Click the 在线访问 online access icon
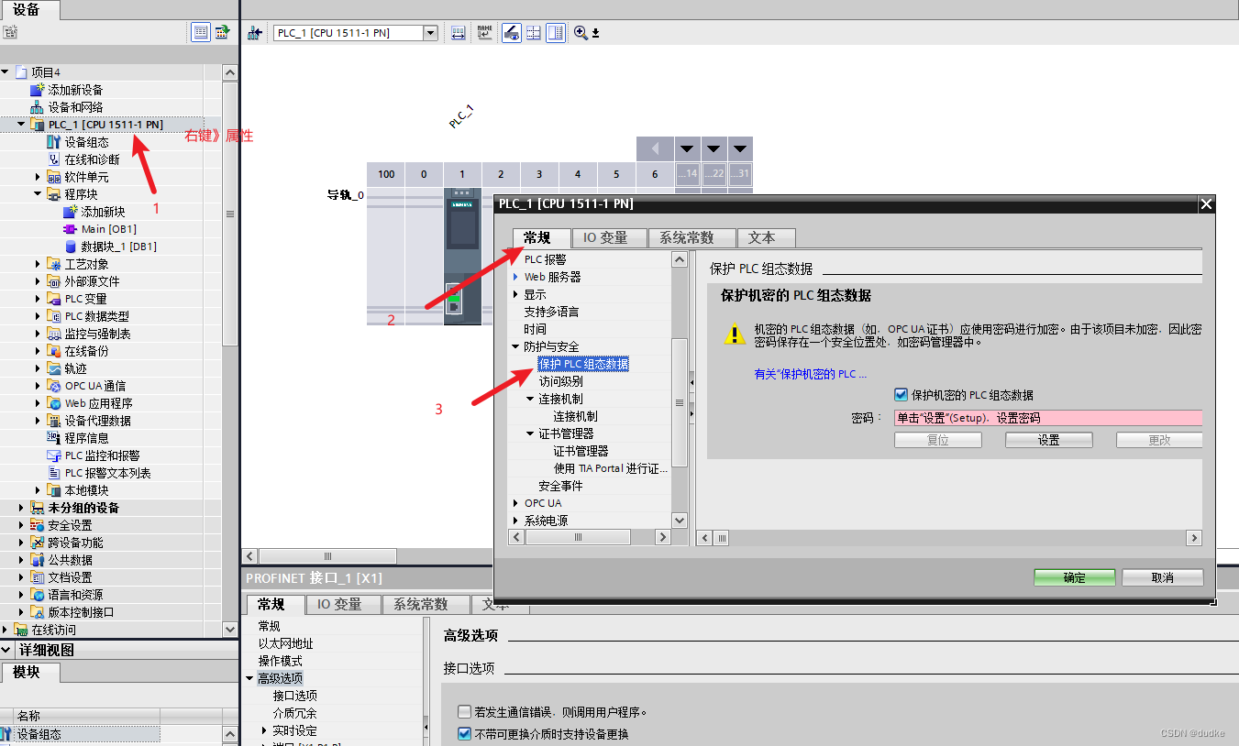 (x=21, y=630)
